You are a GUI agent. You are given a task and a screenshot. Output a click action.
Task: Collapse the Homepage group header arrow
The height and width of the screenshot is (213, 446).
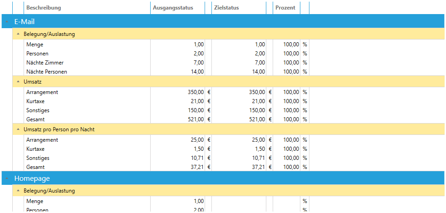[x=6, y=178]
